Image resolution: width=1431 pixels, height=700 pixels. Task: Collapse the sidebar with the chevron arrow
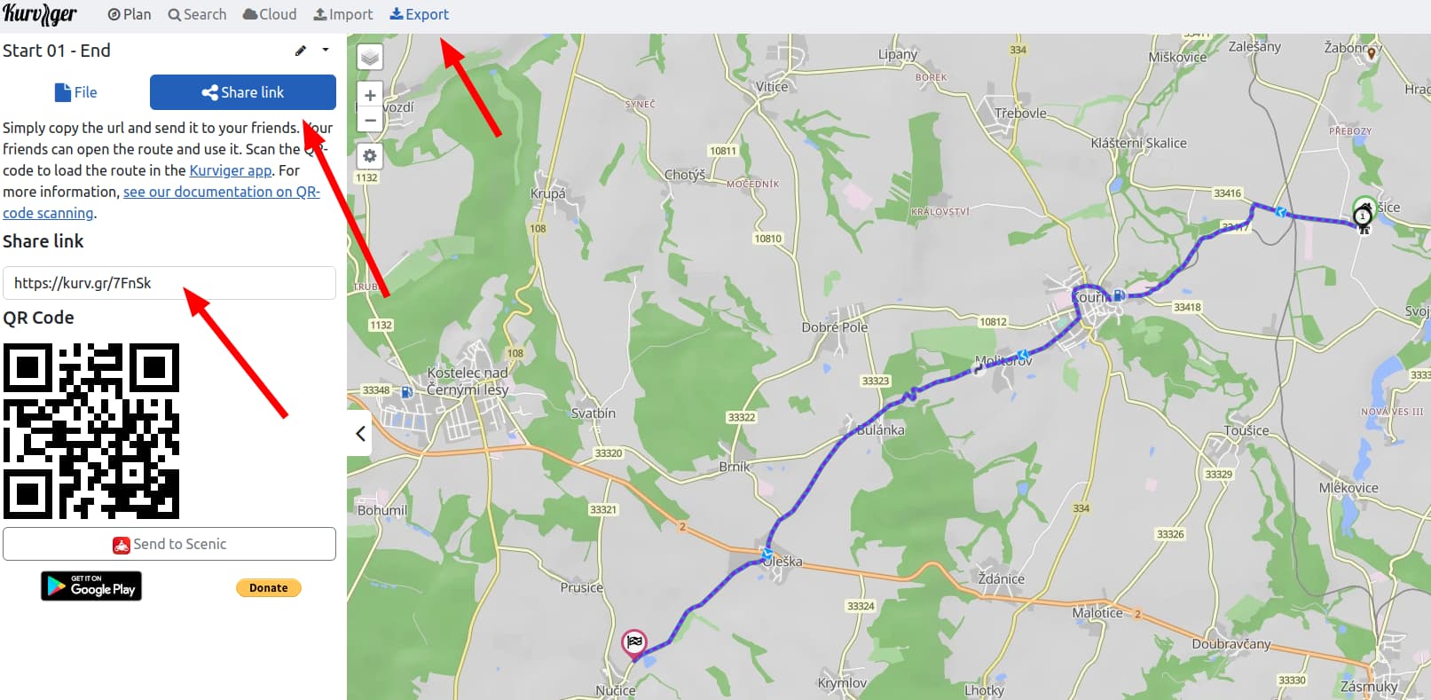pos(360,434)
